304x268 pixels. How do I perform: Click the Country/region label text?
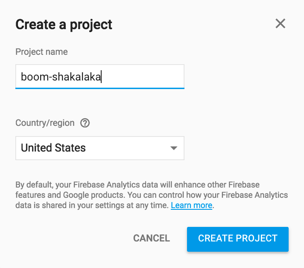[45, 123]
